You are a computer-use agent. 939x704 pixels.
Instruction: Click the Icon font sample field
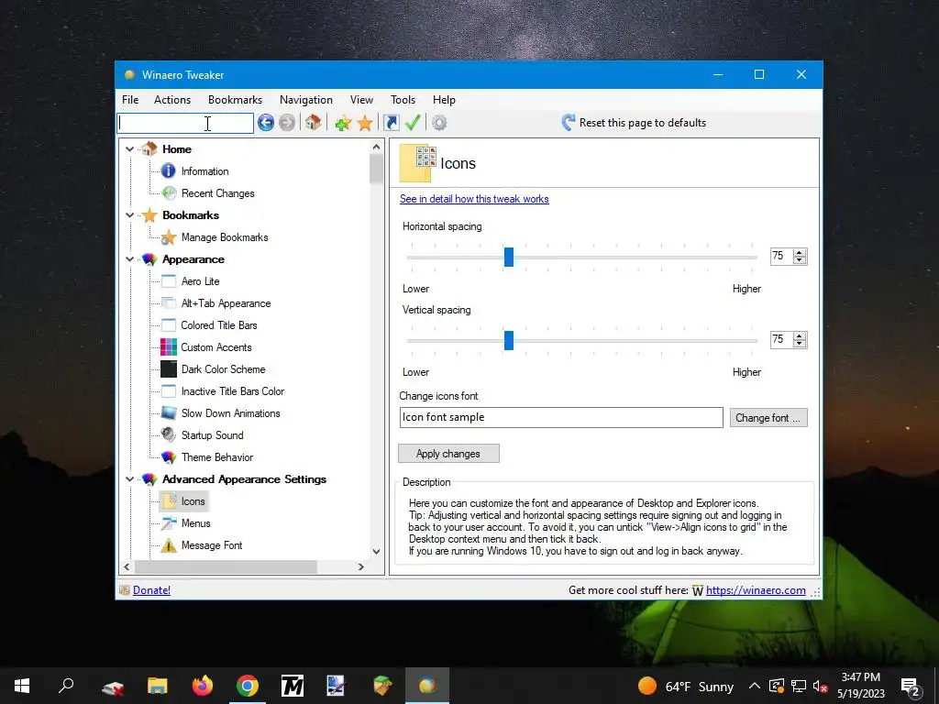tap(561, 417)
